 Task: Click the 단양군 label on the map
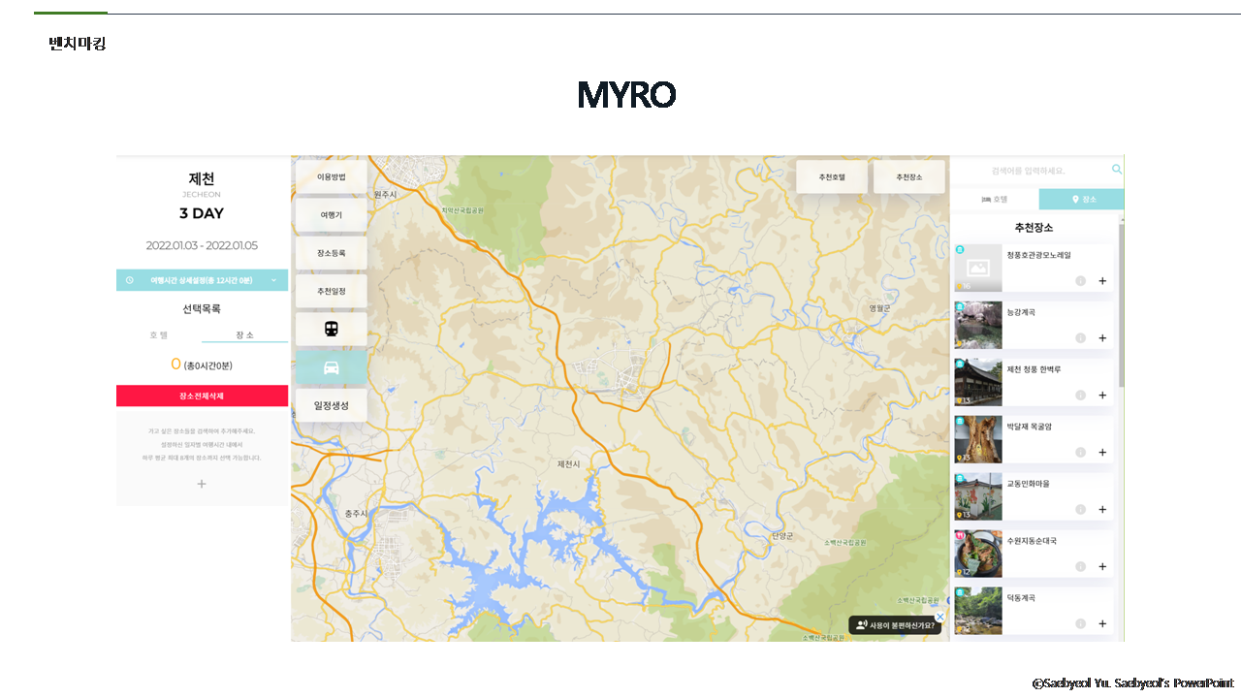(782, 536)
